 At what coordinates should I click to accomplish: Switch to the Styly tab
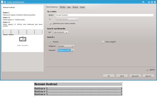(x=69, y=7)
